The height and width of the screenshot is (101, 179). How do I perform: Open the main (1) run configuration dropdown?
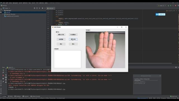click(x=162, y=6)
